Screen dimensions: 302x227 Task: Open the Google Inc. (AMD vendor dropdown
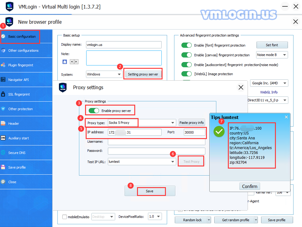point(269,83)
